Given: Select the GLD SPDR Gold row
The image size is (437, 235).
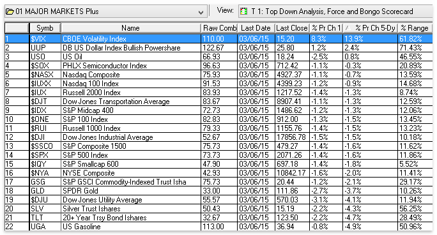Looking at the screenshot, I should [x=218, y=191].
